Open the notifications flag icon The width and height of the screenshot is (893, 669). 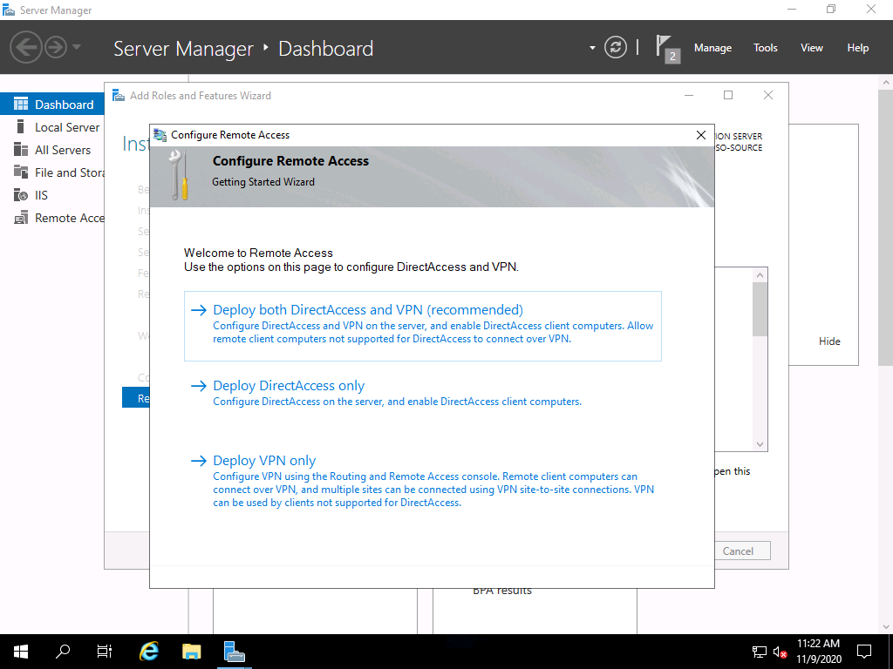coord(665,48)
